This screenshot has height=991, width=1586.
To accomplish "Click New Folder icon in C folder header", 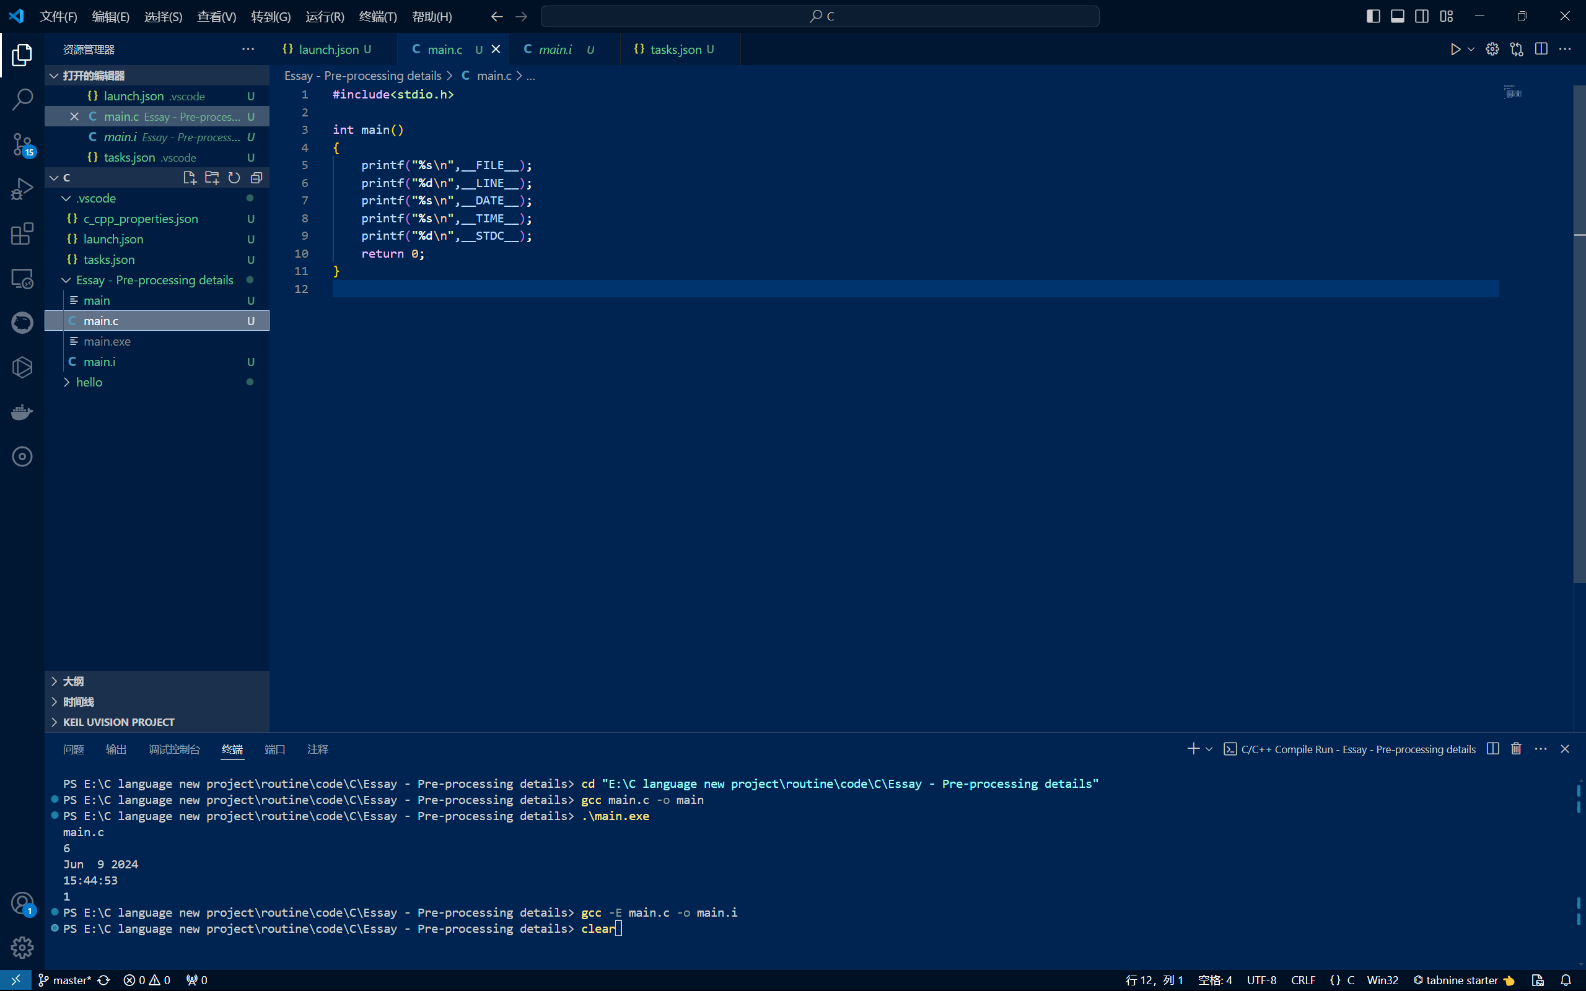I will click(x=212, y=178).
